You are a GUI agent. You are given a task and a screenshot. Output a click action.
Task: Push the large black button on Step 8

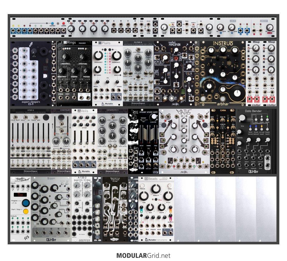46,117
